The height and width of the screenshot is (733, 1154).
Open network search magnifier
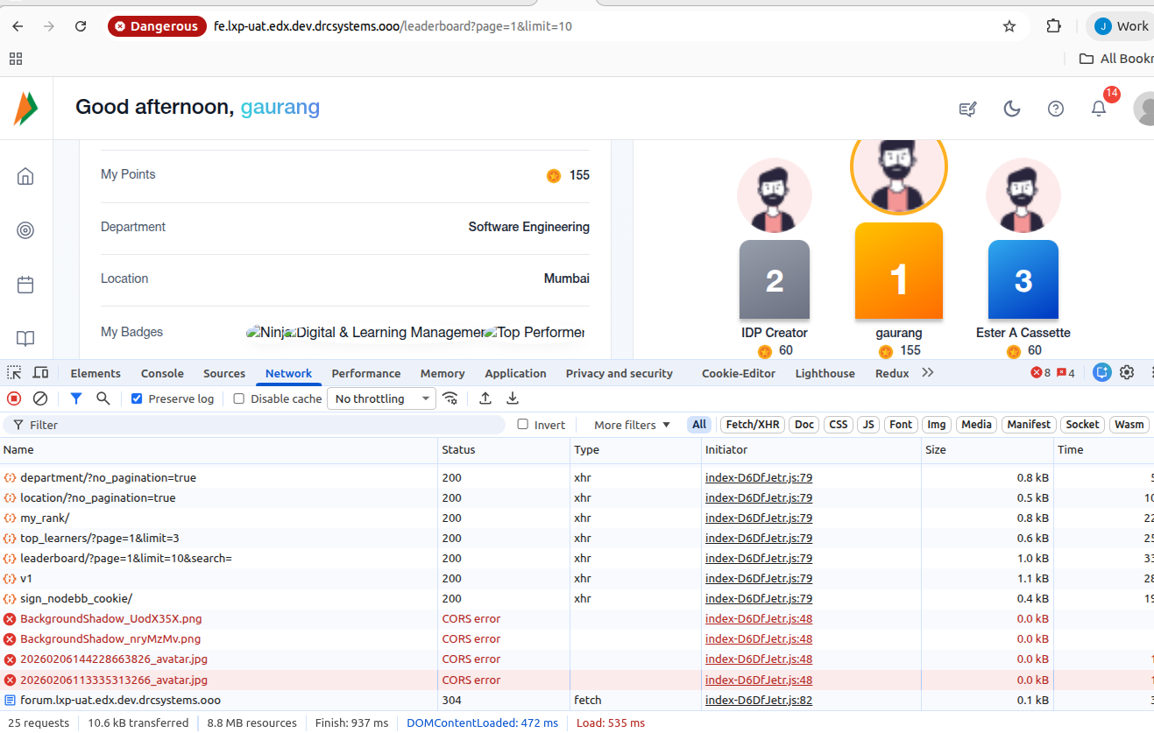coord(103,398)
